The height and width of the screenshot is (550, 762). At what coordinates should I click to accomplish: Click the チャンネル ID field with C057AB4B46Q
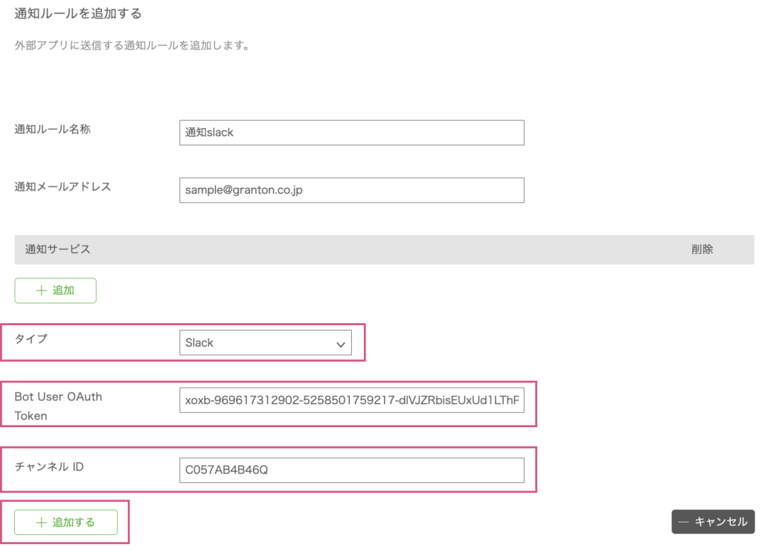(x=351, y=470)
